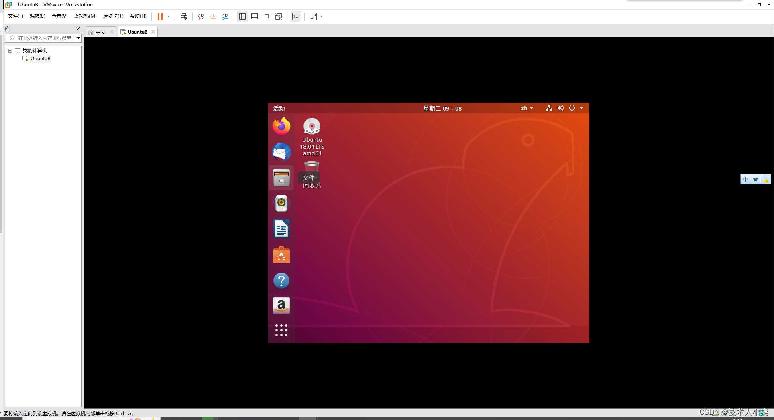The image size is (774, 420).
Task: Pause the virtual machine
Action: (x=160, y=16)
